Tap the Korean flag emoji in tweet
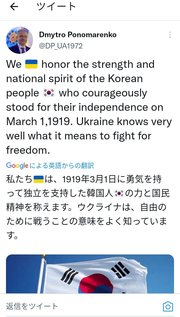 pos(49,93)
